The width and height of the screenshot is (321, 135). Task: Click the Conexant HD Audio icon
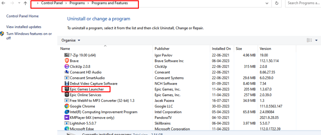click(x=67, y=72)
